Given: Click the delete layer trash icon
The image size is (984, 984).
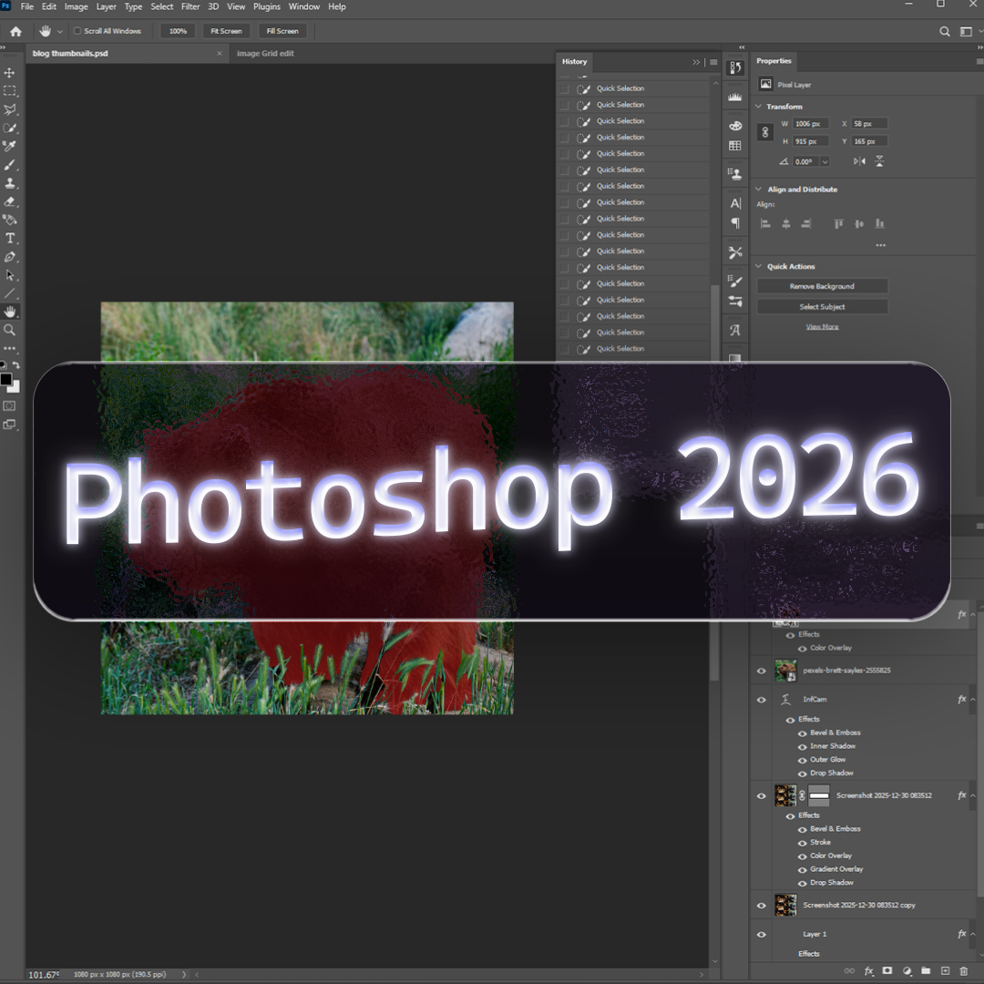Looking at the screenshot, I should click(964, 971).
